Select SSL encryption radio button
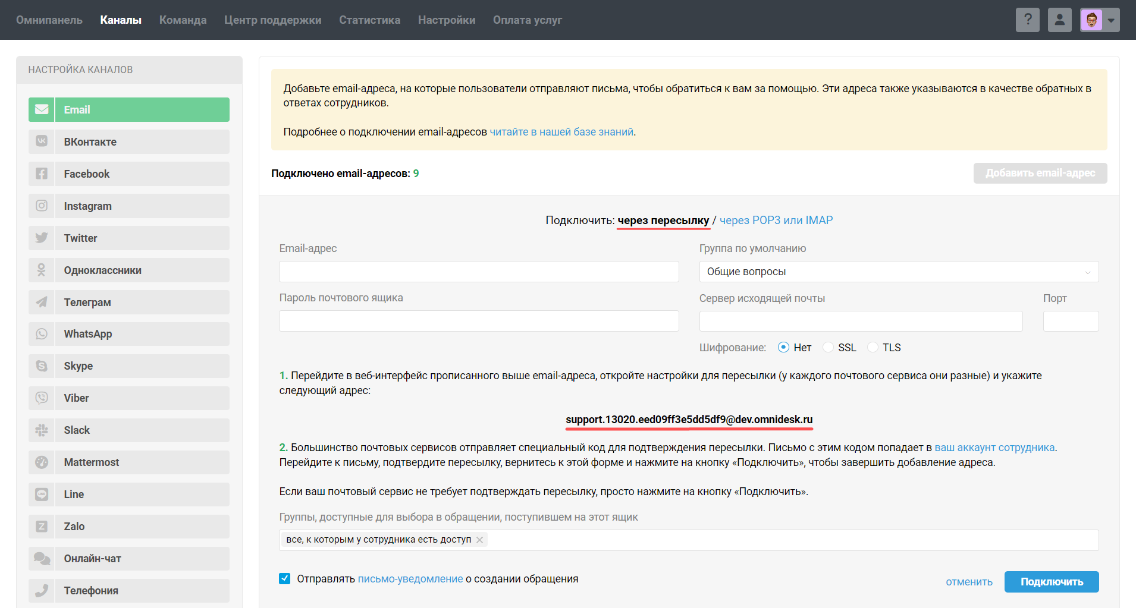The width and height of the screenshot is (1136, 608). click(828, 347)
